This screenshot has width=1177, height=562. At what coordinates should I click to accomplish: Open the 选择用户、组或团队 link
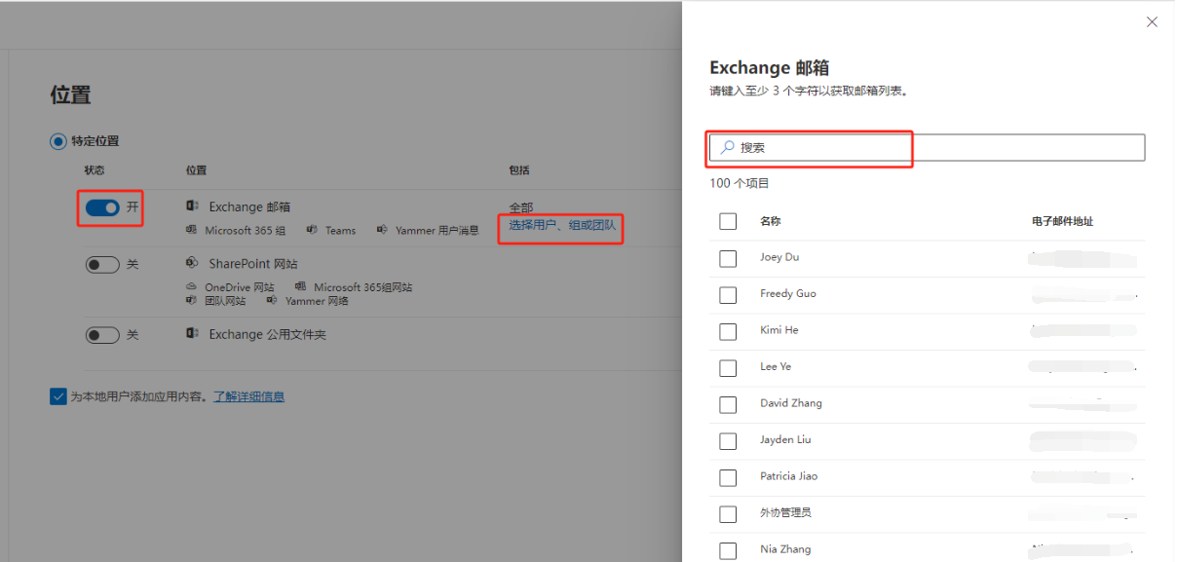point(562,225)
